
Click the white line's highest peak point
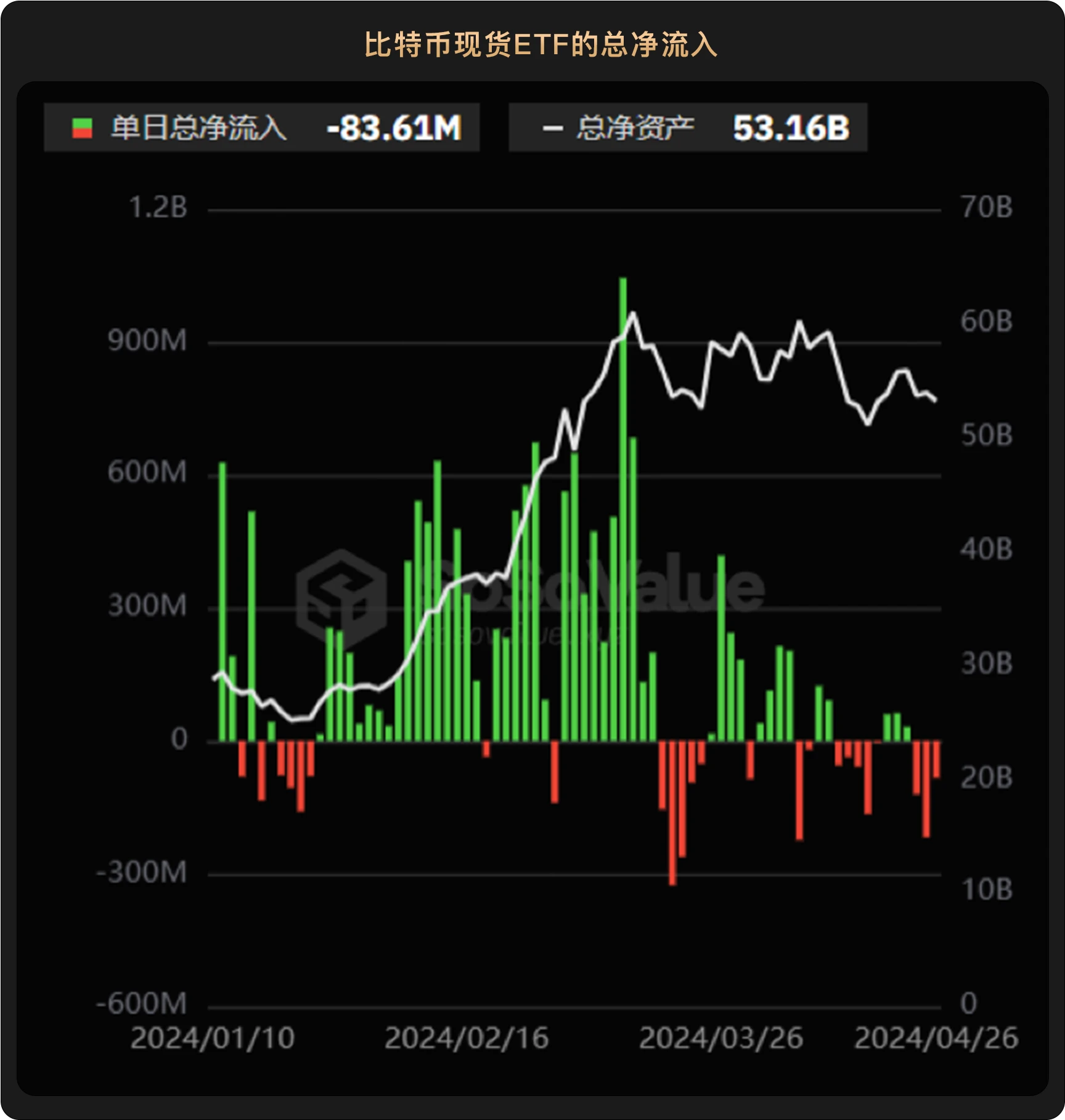(632, 314)
